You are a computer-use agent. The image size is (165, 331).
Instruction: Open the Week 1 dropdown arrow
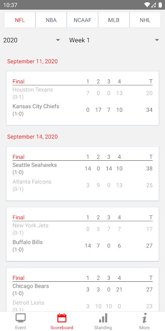157,40
